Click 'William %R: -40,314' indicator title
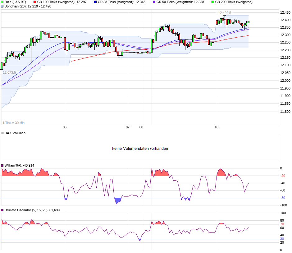 pos(19,165)
